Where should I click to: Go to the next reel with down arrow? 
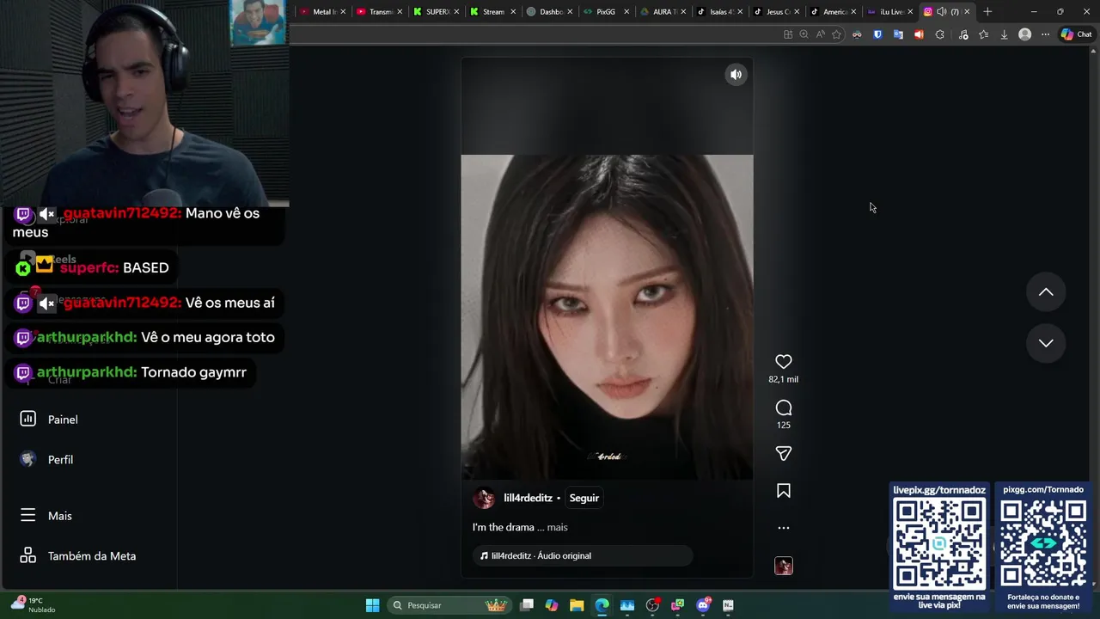tap(1046, 343)
